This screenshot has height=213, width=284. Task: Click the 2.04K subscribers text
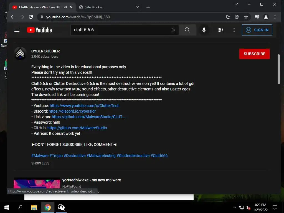tap(45, 57)
